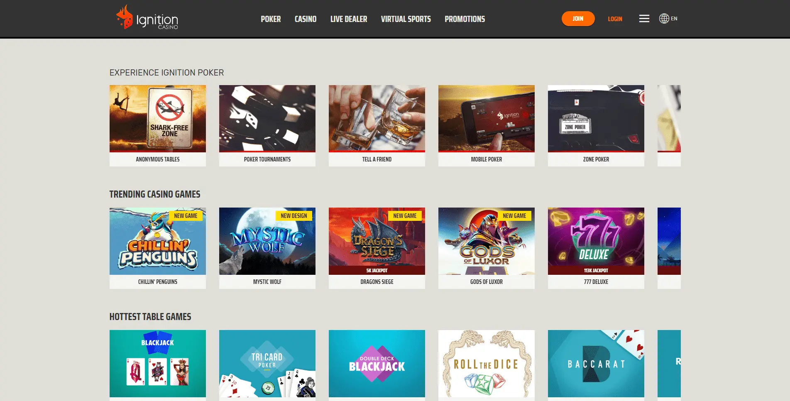Select the Baccarat table game
Image resolution: width=790 pixels, height=401 pixels.
coord(596,364)
